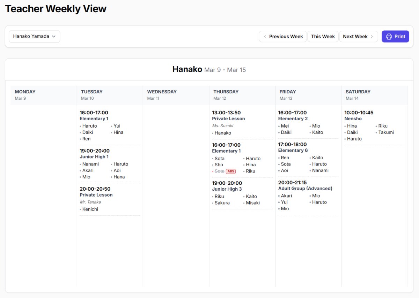Click the red ABS badge next to Sota
This screenshot has height=298, width=419.
coord(230,171)
